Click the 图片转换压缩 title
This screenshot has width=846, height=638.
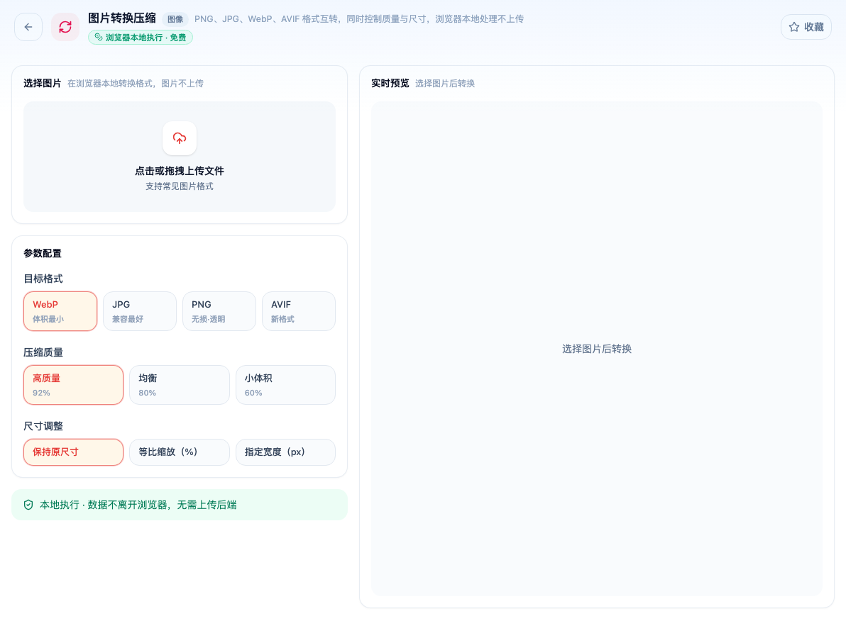tap(122, 18)
